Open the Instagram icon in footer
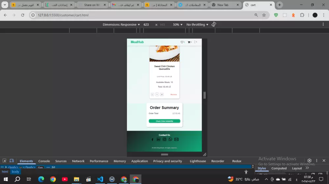Screen dimensions: 329x184 [x=164, y=139]
